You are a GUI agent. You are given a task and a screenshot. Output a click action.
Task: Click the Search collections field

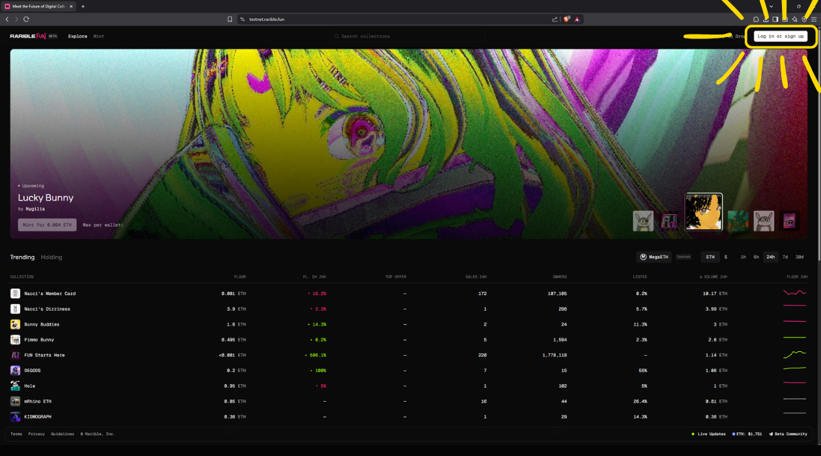[x=407, y=36]
